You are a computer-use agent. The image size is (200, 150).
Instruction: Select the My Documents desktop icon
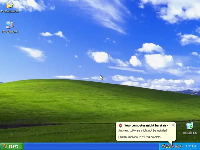(10, 6)
